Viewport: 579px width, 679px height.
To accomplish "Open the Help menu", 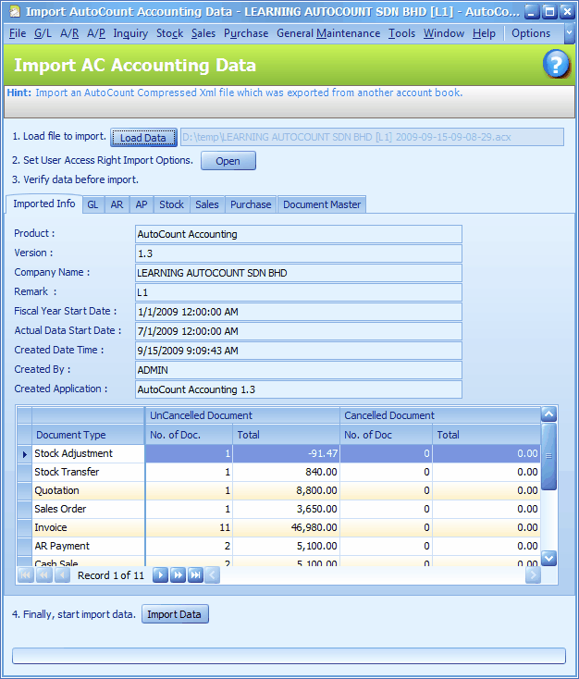I will [484, 33].
